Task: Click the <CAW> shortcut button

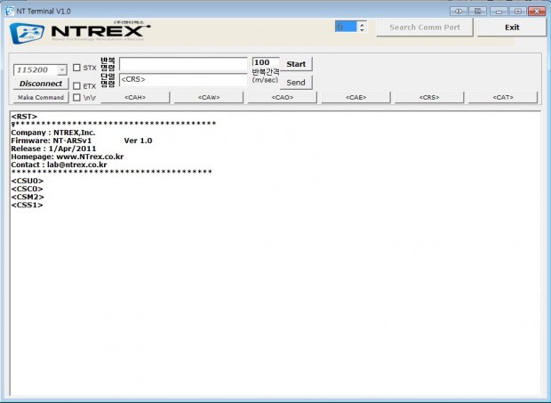Action: click(209, 97)
